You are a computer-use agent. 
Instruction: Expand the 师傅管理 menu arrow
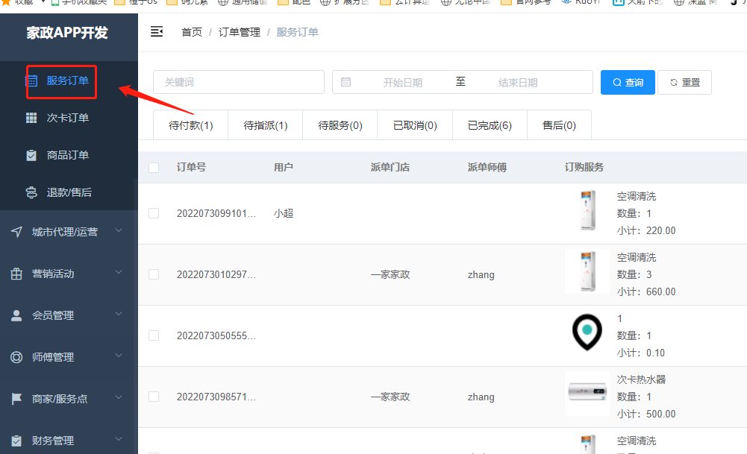coord(119,356)
